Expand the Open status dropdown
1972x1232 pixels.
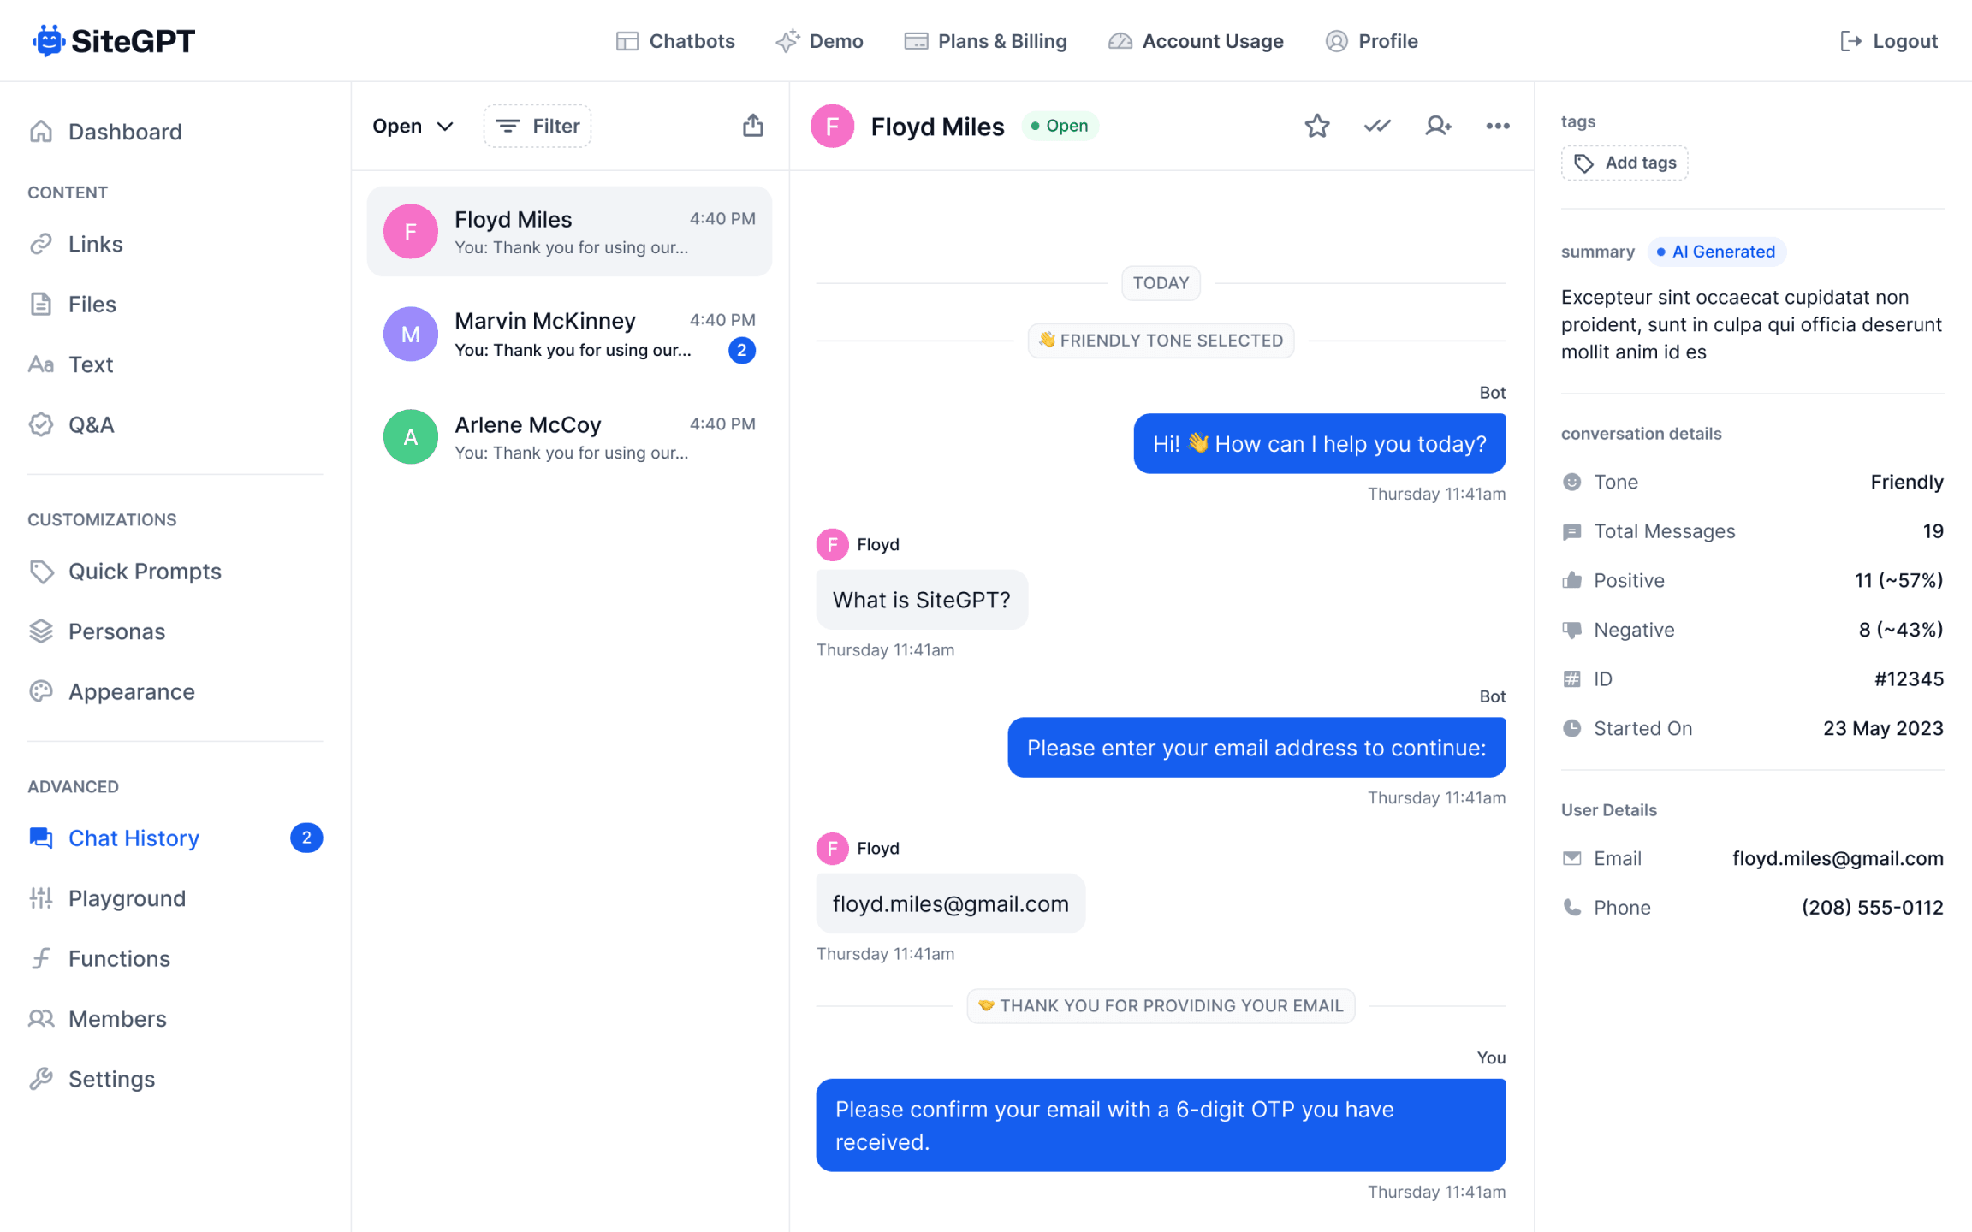point(413,126)
